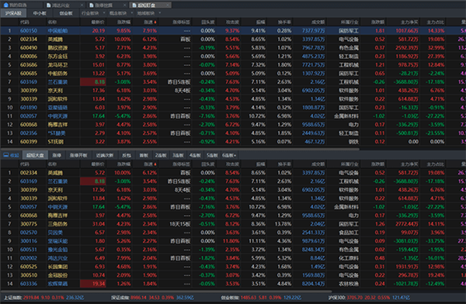Close the 鸿达兴业 tab
The image size is (466, 304).
pos(82,5)
